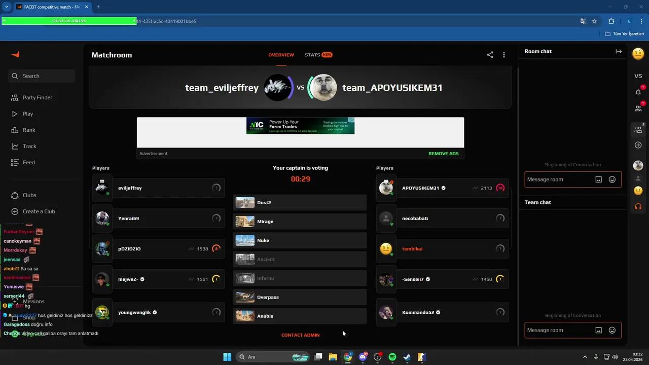Viewport: 649px width, 365px height.
Task: Open mejweZ-'s player profile
Action: (128, 279)
